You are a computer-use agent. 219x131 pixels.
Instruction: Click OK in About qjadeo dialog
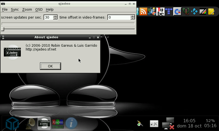[x=50, y=66]
